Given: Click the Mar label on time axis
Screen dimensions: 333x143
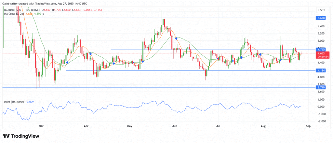Looking at the screenshot, I should pos(41,126).
